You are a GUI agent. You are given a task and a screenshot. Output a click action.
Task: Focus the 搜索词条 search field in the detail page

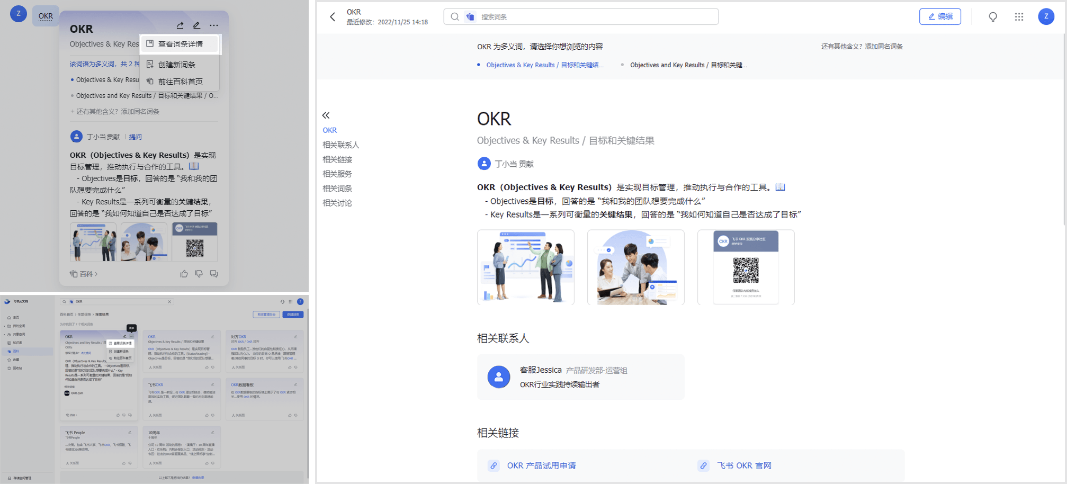click(581, 17)
